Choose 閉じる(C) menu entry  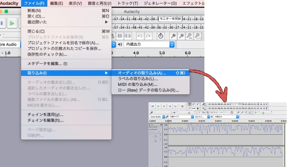click(x=66, y=31)
